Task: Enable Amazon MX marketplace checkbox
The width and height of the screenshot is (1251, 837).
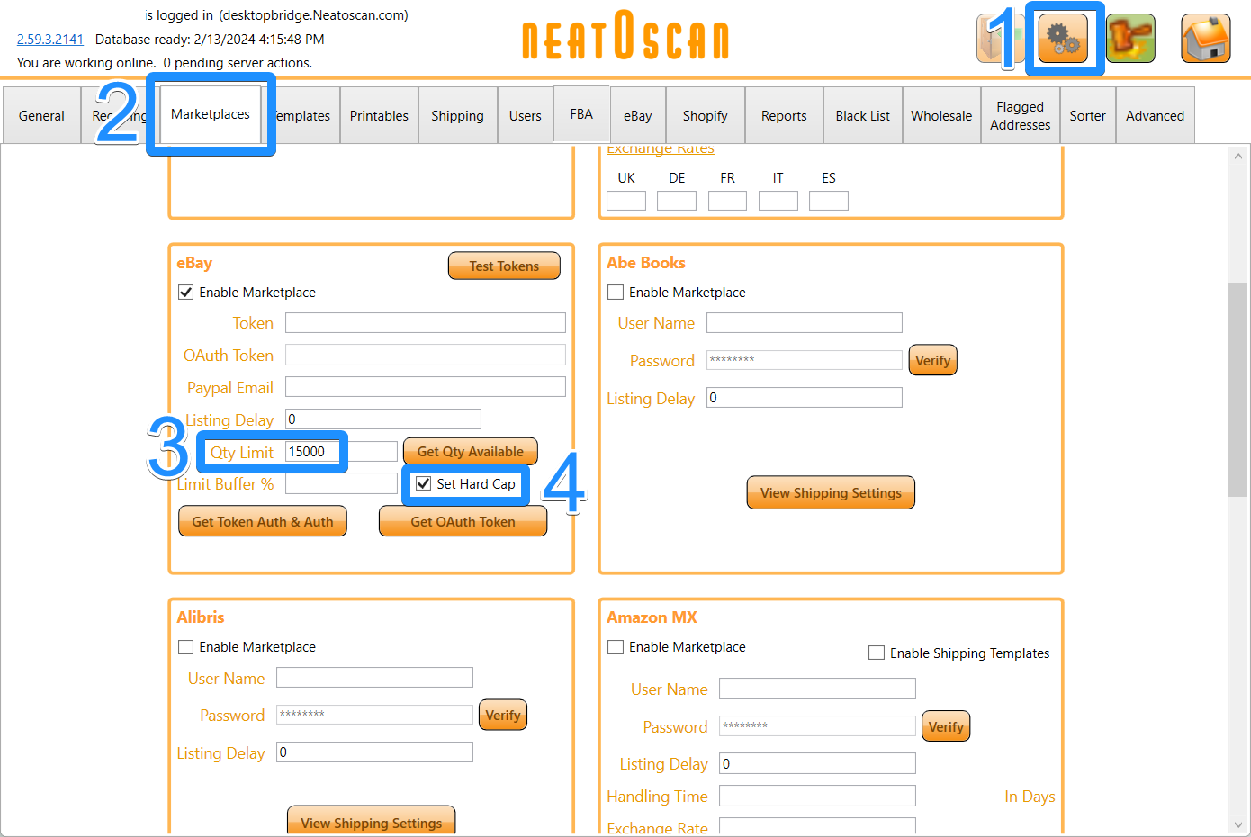Action: (x=616, y=646)
